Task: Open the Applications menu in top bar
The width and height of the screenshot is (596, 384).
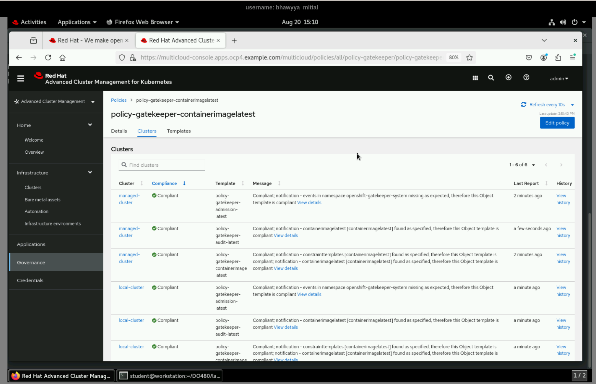Action: click(x=77, y=22)
